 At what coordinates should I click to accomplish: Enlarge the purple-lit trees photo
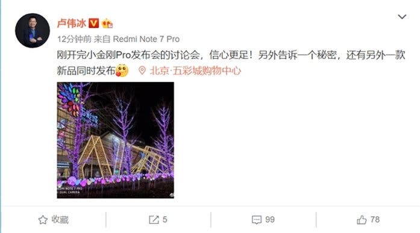tap(116, 140)
